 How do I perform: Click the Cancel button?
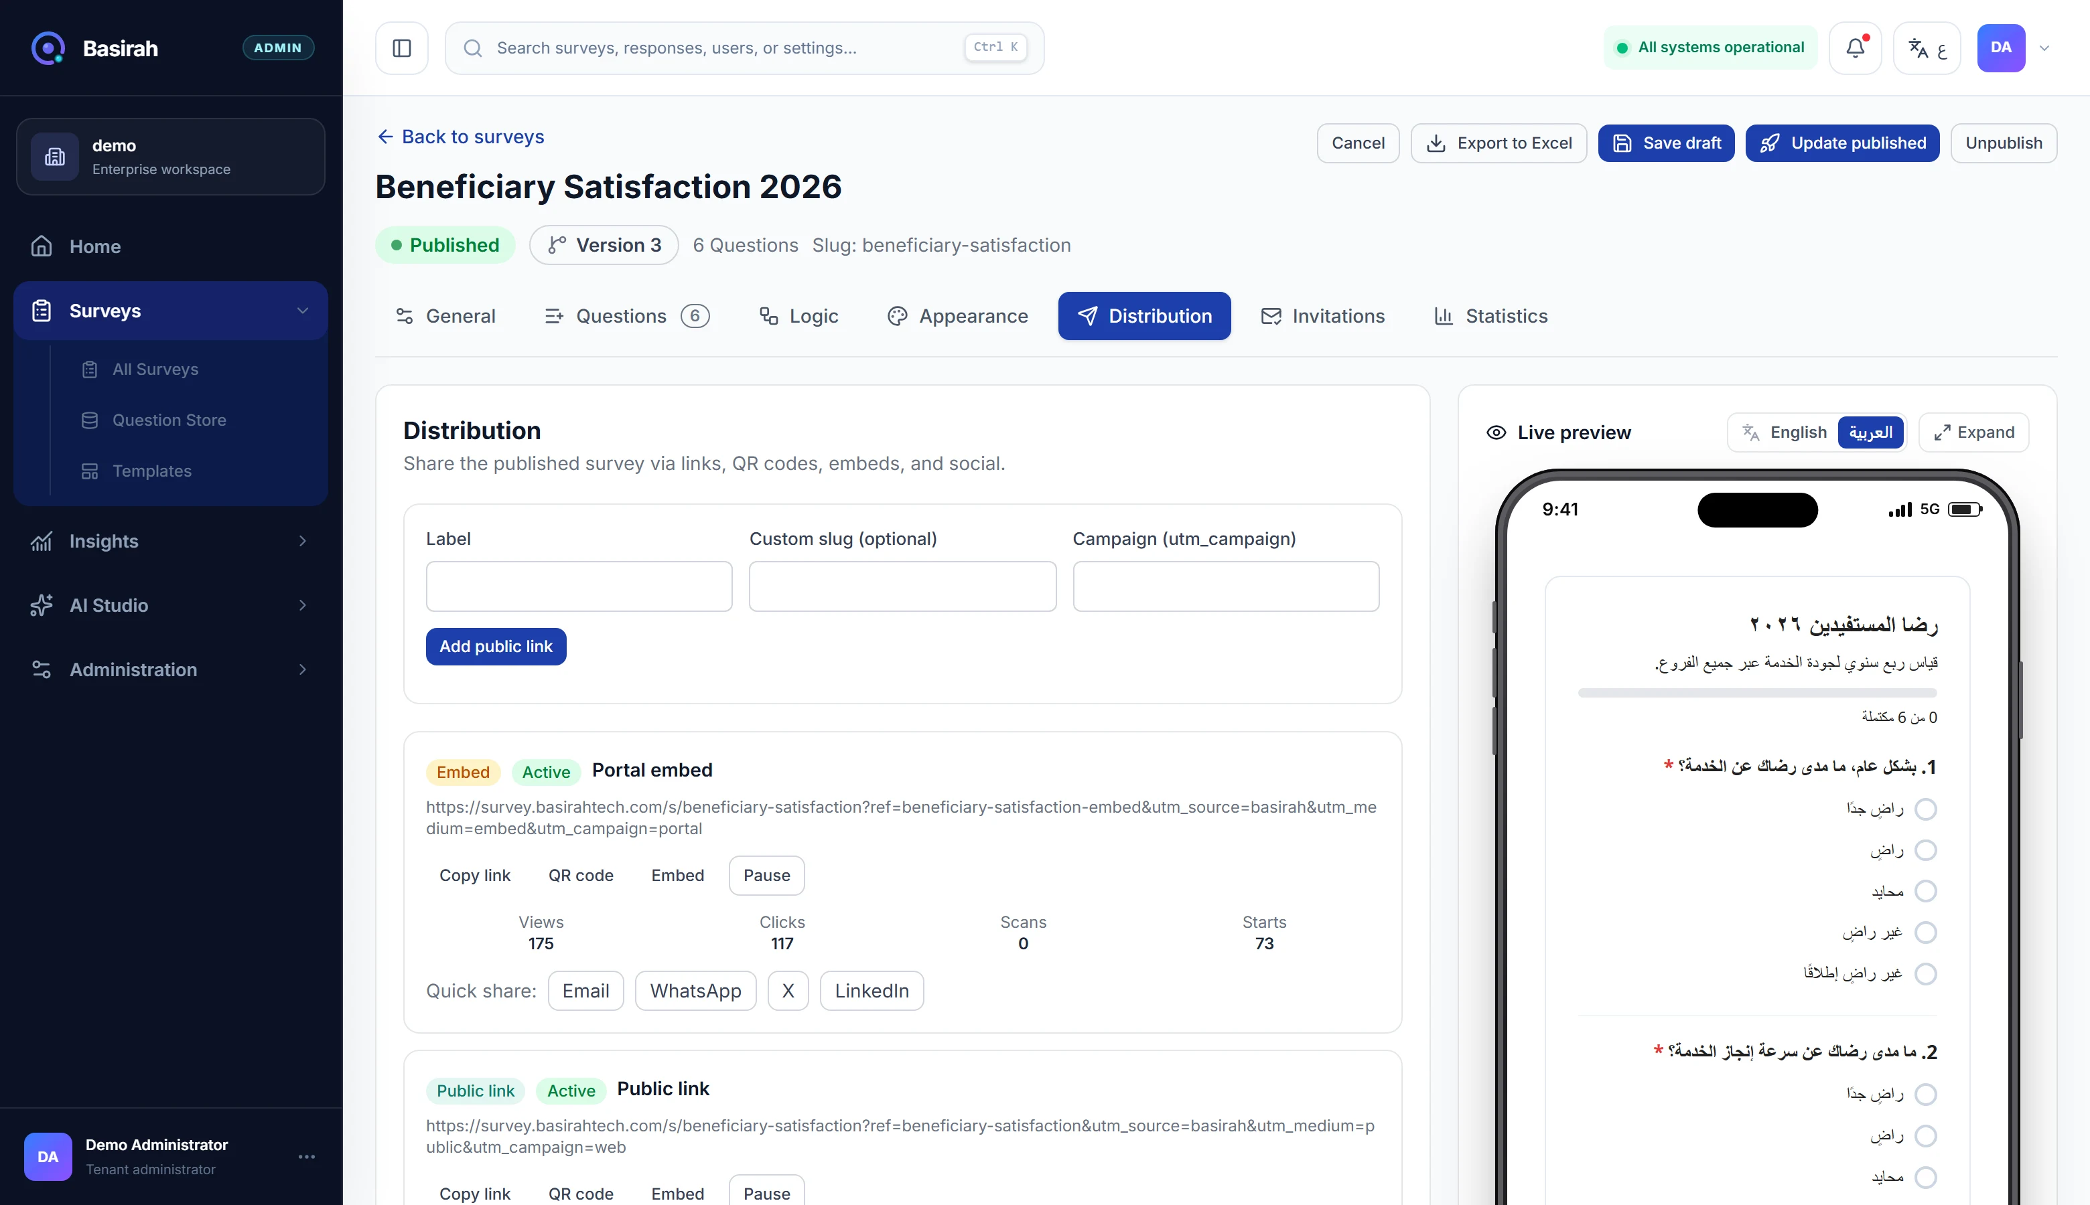[1358, 143]
